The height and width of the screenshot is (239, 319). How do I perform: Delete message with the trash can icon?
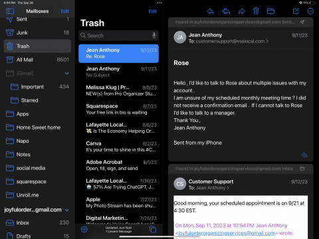(256, 11)
